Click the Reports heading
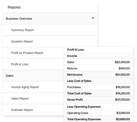 [x=14, y=7]
